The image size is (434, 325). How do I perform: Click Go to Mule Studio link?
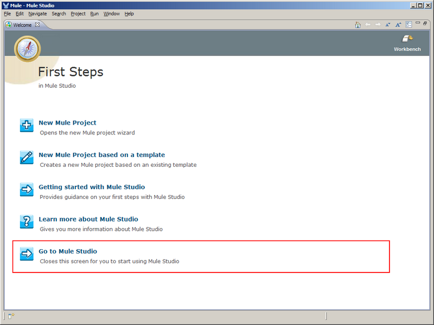(x=68, y=251)
